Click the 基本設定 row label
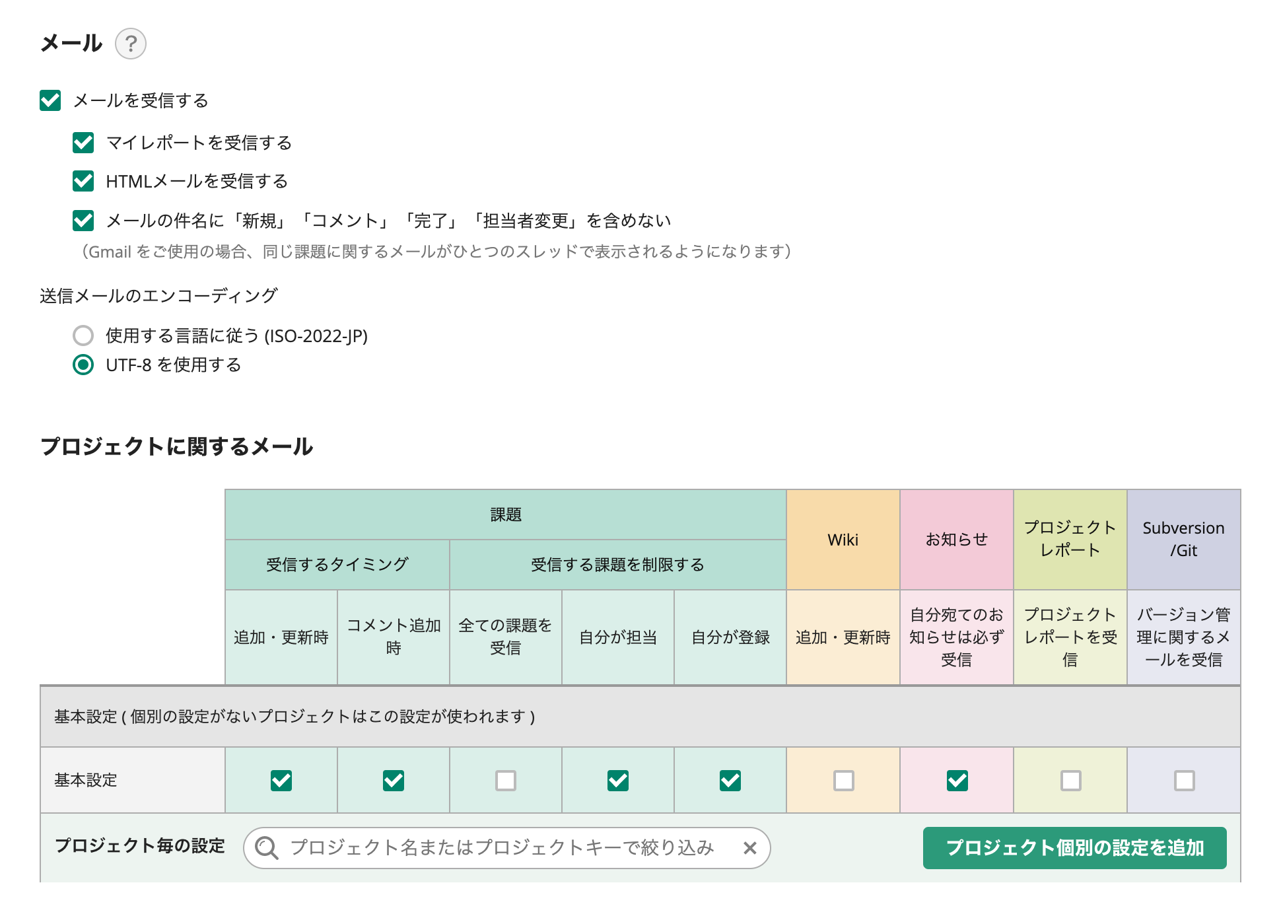The height and width of the screenshot is (922, 1281). [x=85, y=781]
